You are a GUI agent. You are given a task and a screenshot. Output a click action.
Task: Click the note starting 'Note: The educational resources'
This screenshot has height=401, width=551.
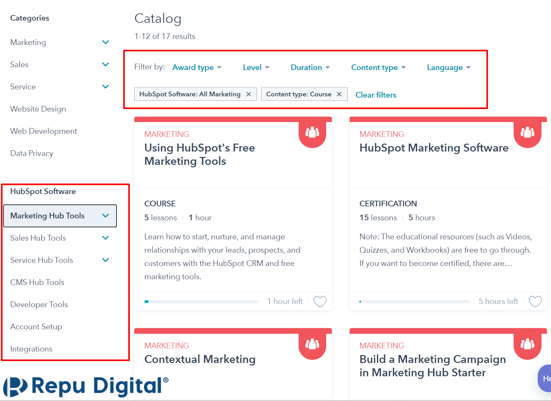[446, 250]
